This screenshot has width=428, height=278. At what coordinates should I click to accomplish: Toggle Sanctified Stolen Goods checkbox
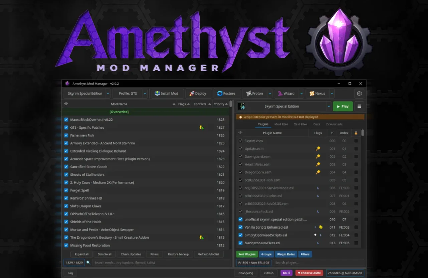click(66, 166)
